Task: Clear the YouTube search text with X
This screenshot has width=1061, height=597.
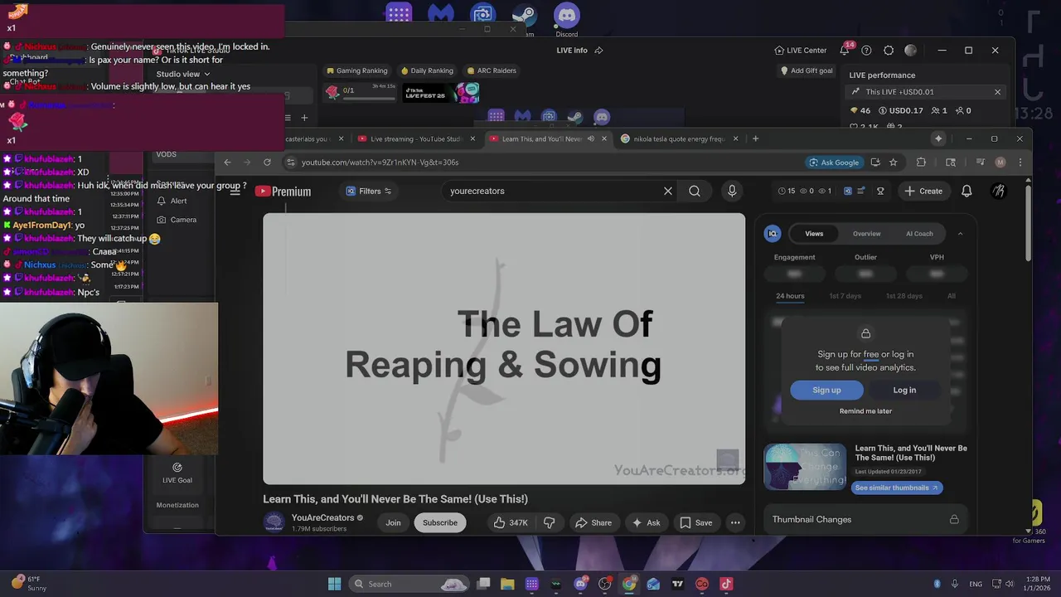Action: click(x=668, y=191)
